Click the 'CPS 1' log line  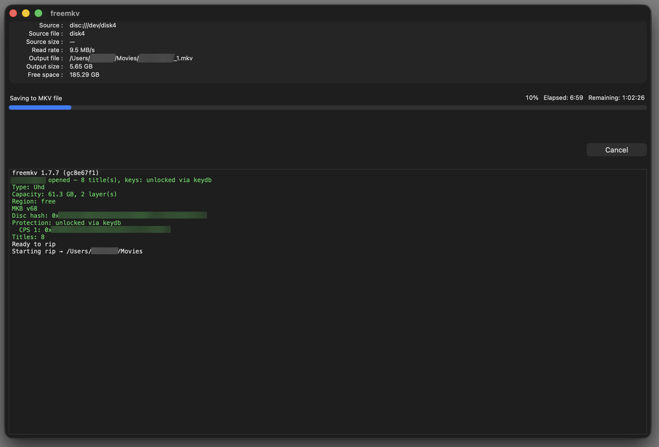coord(94,230)
